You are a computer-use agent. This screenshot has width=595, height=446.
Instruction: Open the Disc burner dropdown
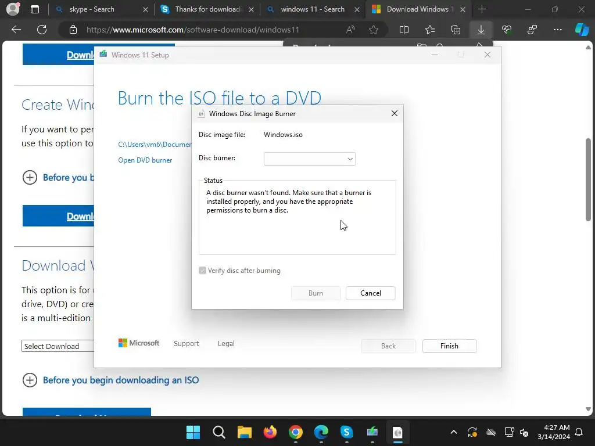pyautogui.click(x=310, y=159)
